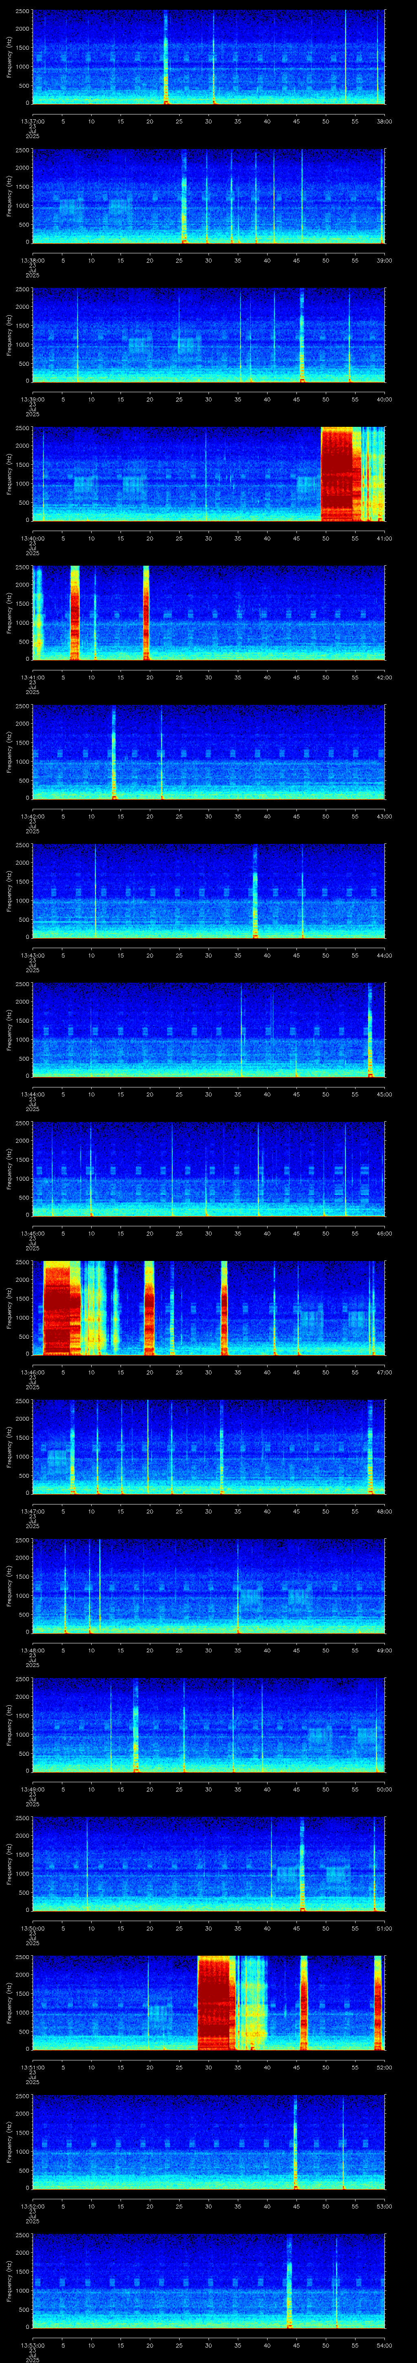Open the spectrogram panel starting at 13:42:00
Image resolution: width=417 pixels, height=2363 pixels.
[208, 752]
